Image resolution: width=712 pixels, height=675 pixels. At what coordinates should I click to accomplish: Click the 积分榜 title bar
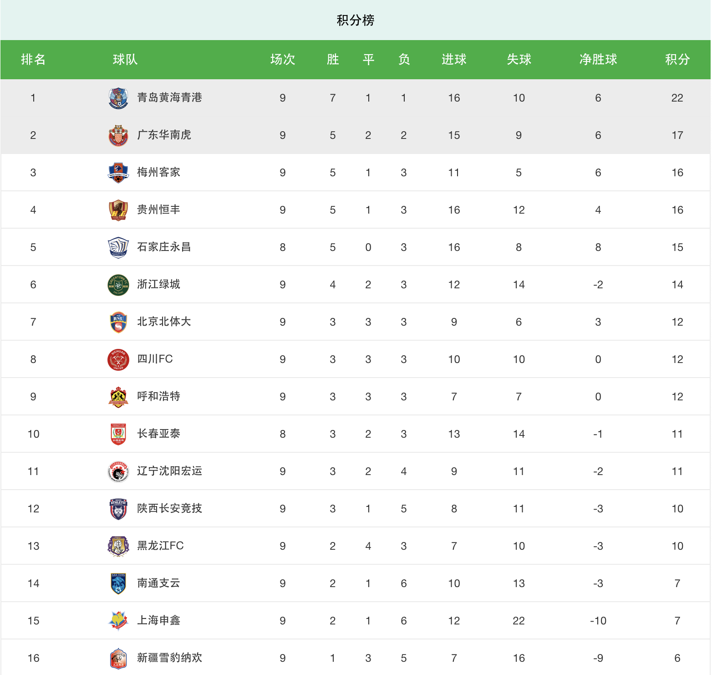tap(356, 20)
